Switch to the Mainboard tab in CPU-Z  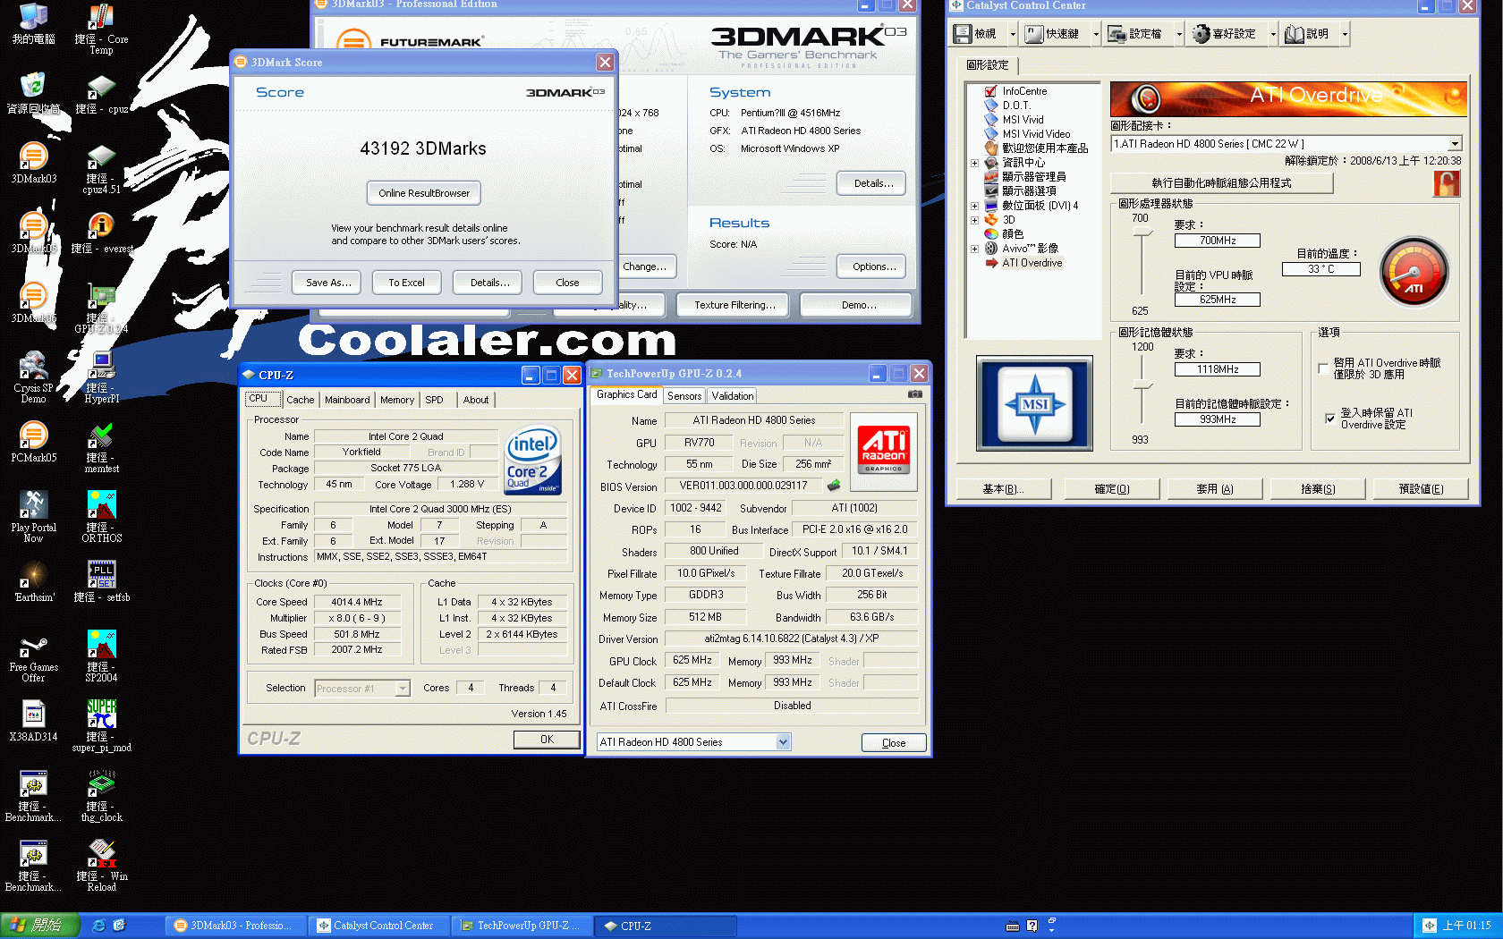click(x=347, y=400)
